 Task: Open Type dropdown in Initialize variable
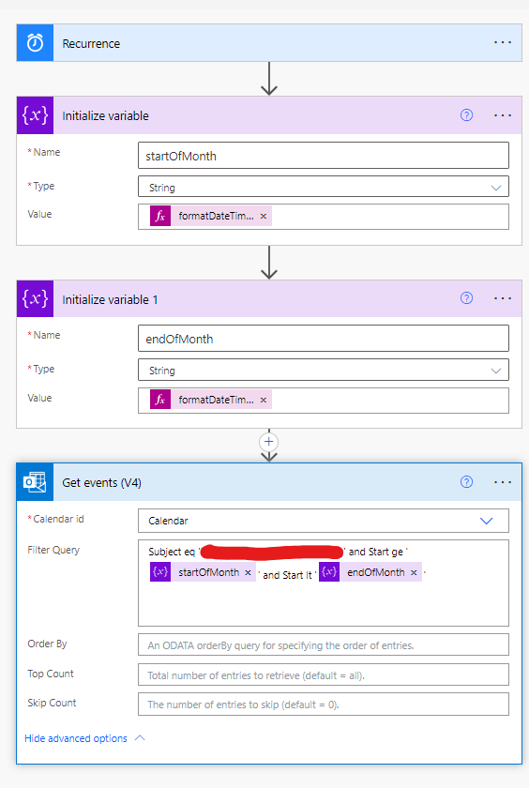(324, 187)
